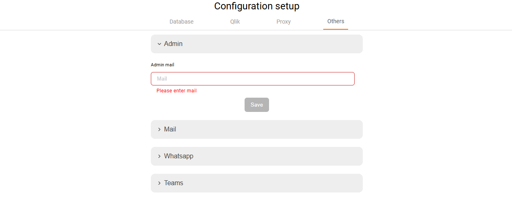Go to the Proxy tab
The width and height of the screenshot is (512, 199).
point(283,22)
